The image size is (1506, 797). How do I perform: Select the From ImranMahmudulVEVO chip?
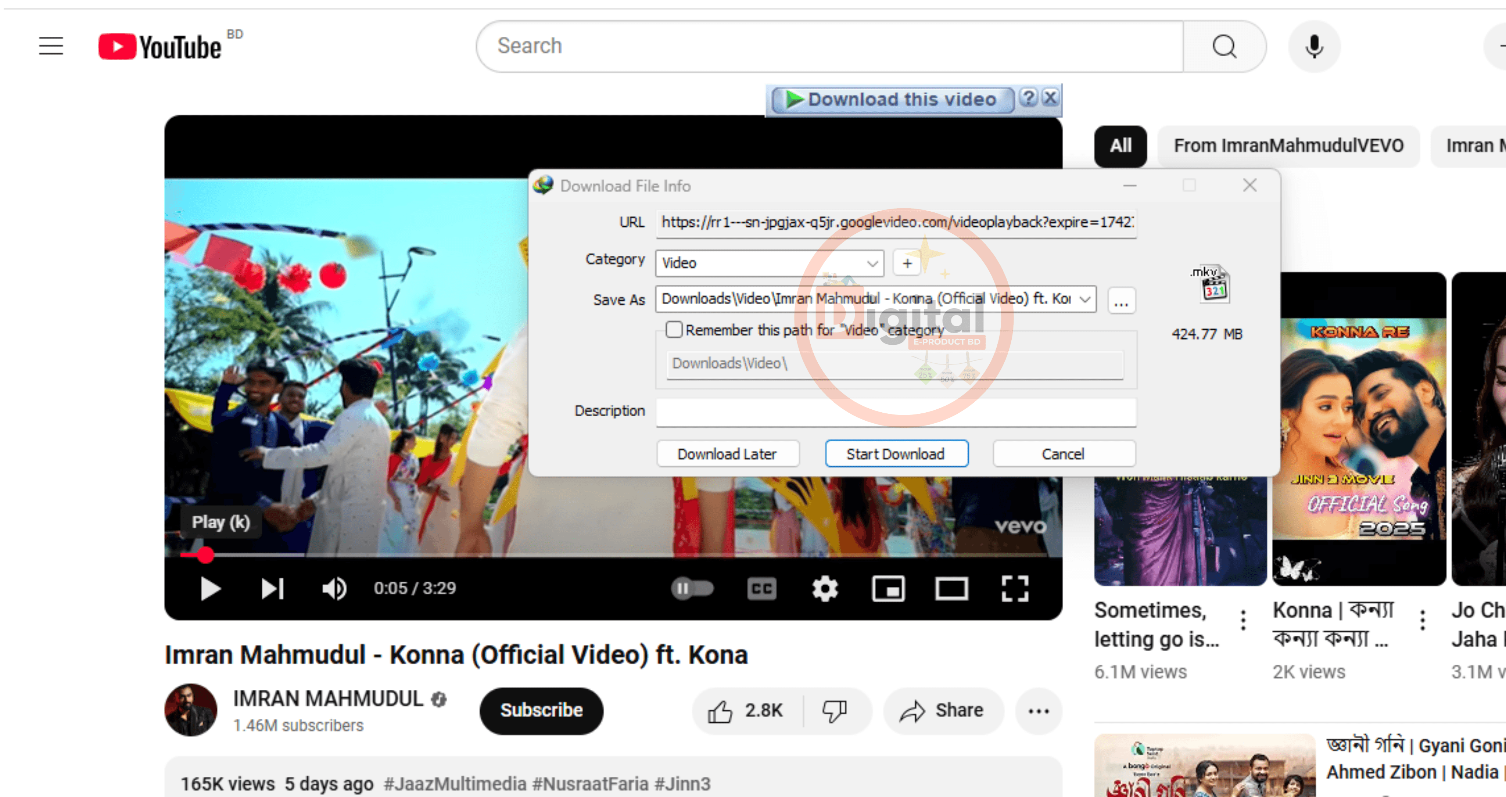click(x=1288, y=146)
